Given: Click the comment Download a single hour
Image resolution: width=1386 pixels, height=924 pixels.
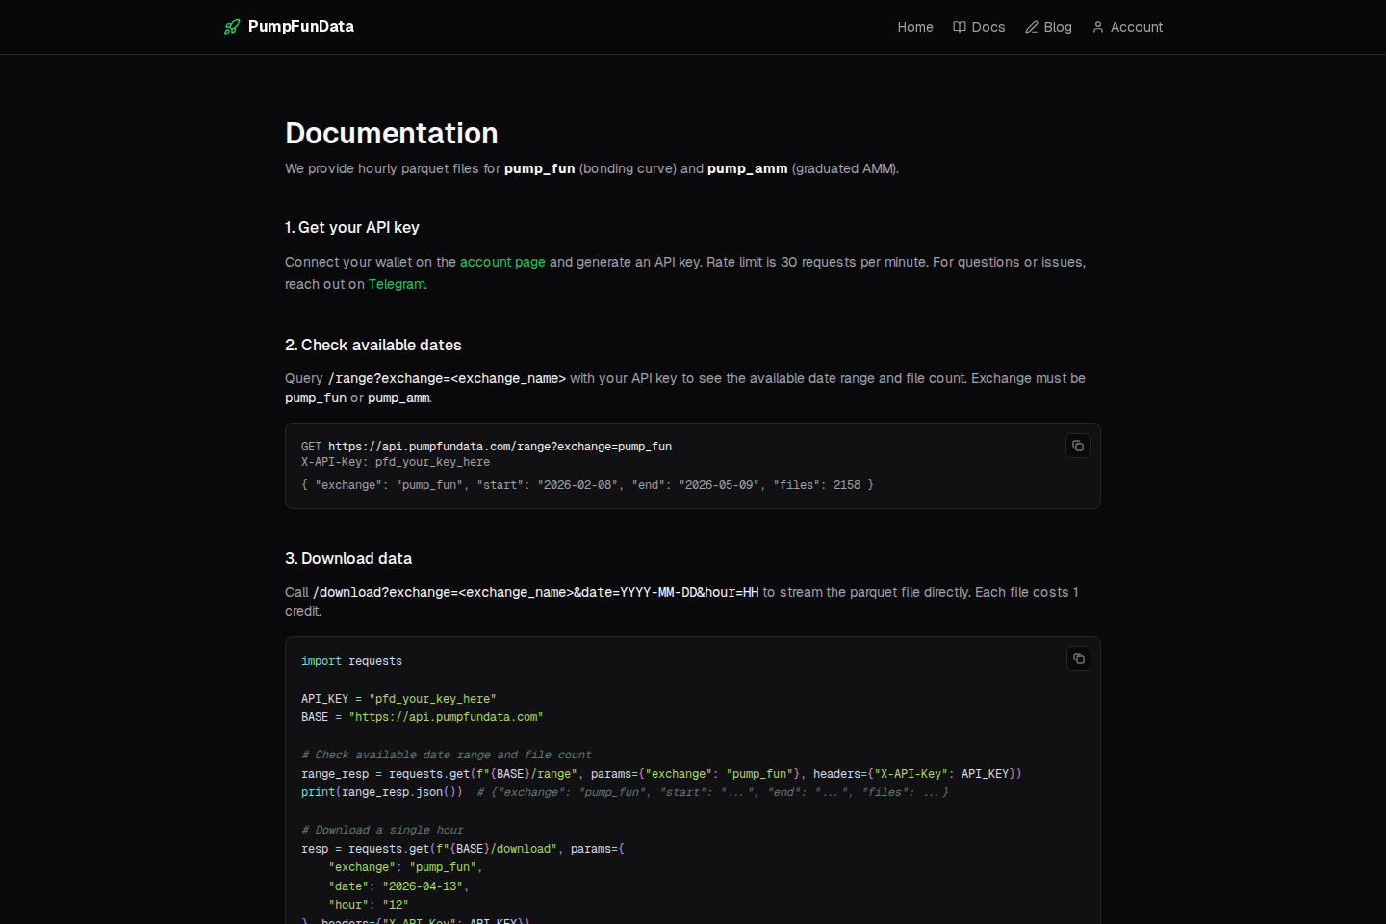Looking at the screenshot, I should pos(382,830).
